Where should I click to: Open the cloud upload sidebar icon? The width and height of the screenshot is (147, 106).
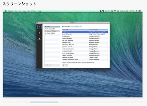click(39, 39)
